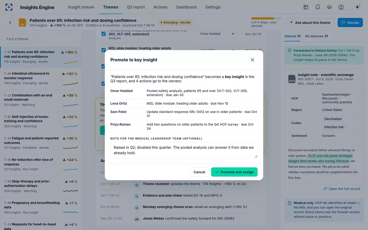Viewport: 368px width, 230px height.
Task: Click the Insights Engine logo icon
Action: click(x=9, y=7)
